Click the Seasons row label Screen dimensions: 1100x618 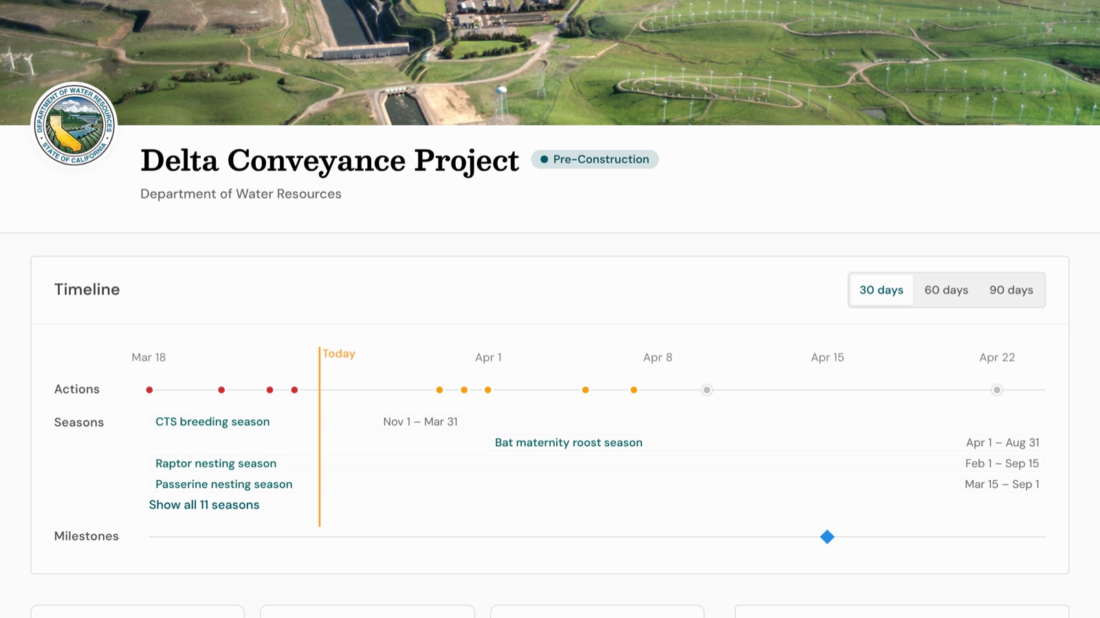pyautogui.click(x=79, y=422)
